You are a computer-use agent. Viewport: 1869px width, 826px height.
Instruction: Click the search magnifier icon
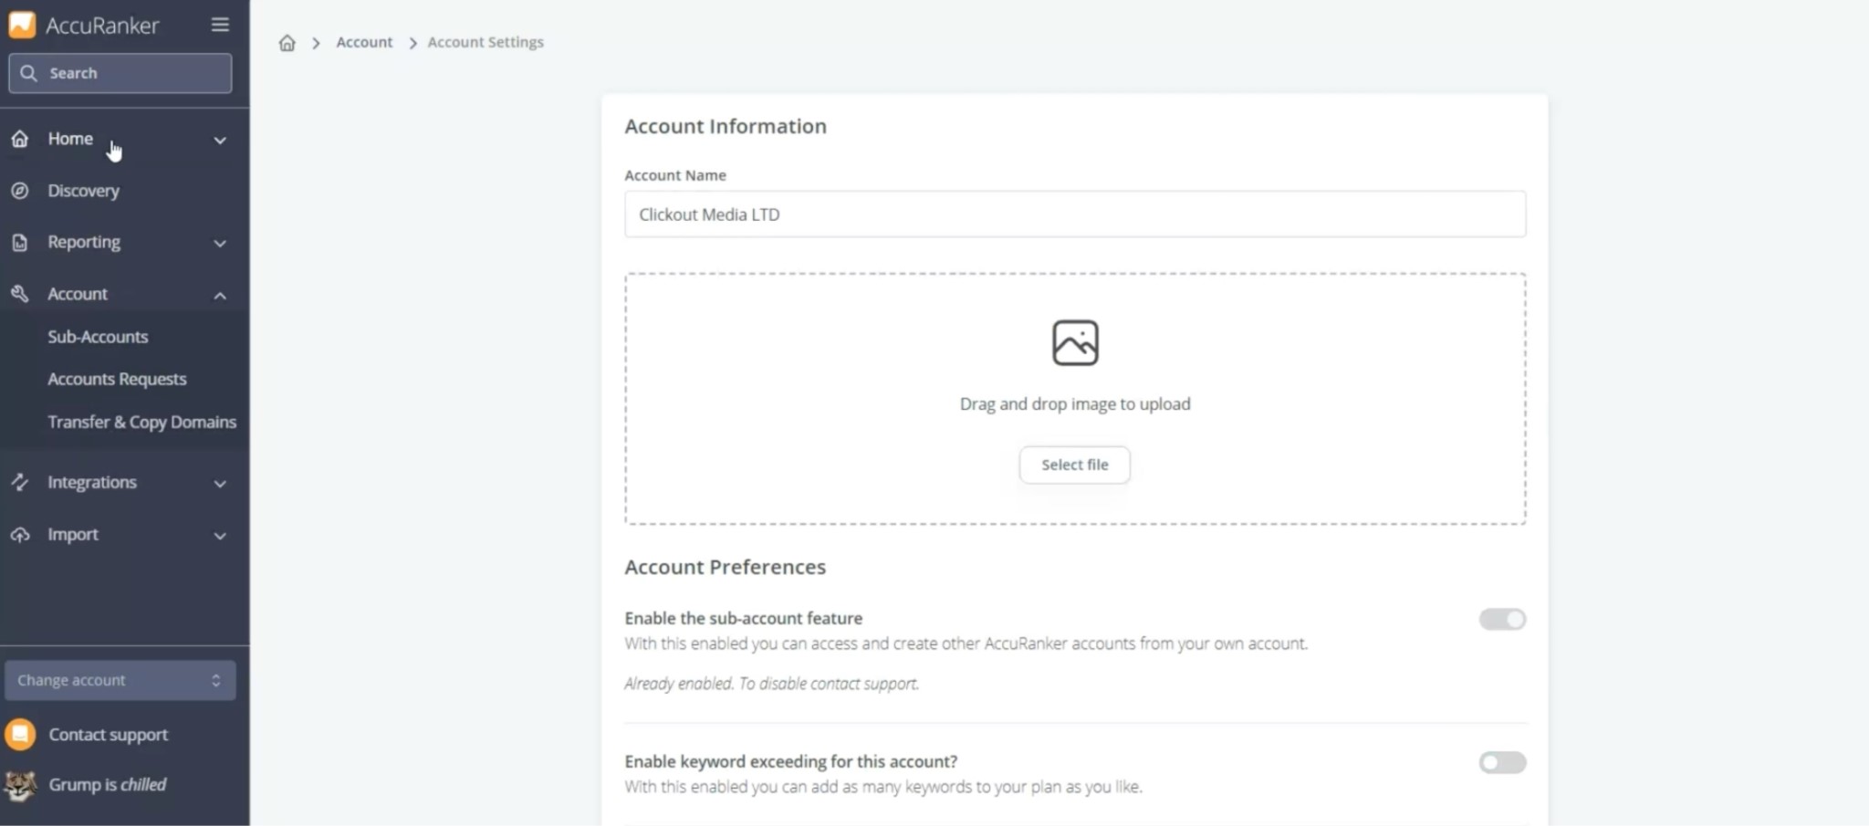click(28, 73)
